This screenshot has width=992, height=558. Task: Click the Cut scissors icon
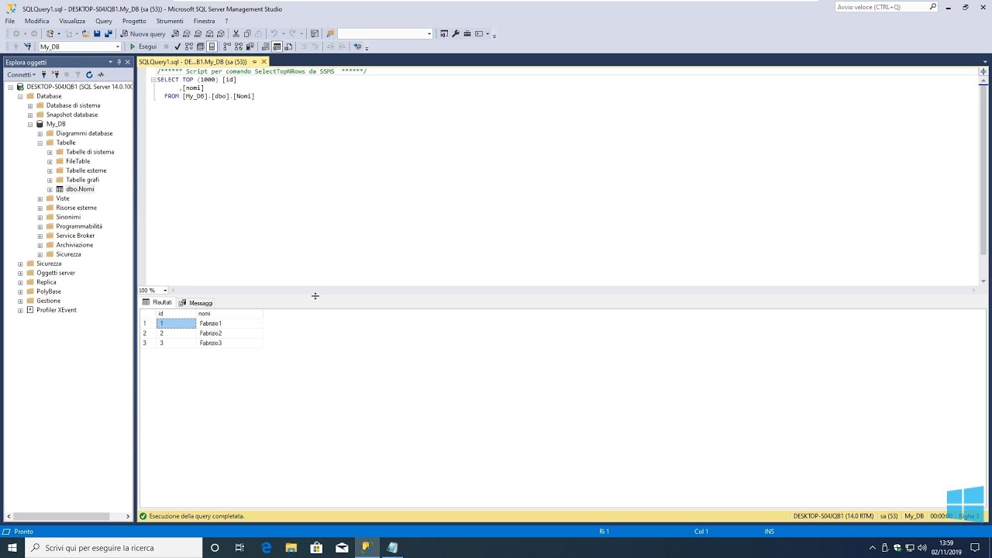pos(236,34)
